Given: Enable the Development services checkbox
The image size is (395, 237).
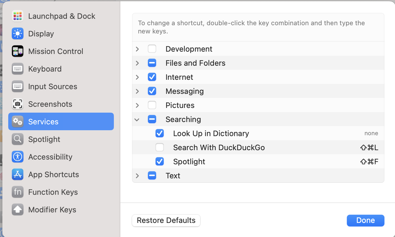Looking at the screenshot, I should [152, 49].
